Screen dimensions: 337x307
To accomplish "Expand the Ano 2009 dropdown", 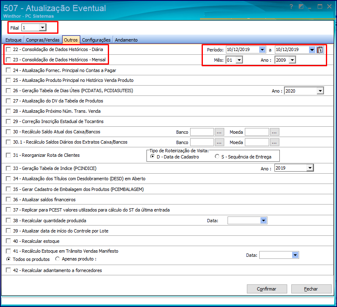I will tap(292, 60).
